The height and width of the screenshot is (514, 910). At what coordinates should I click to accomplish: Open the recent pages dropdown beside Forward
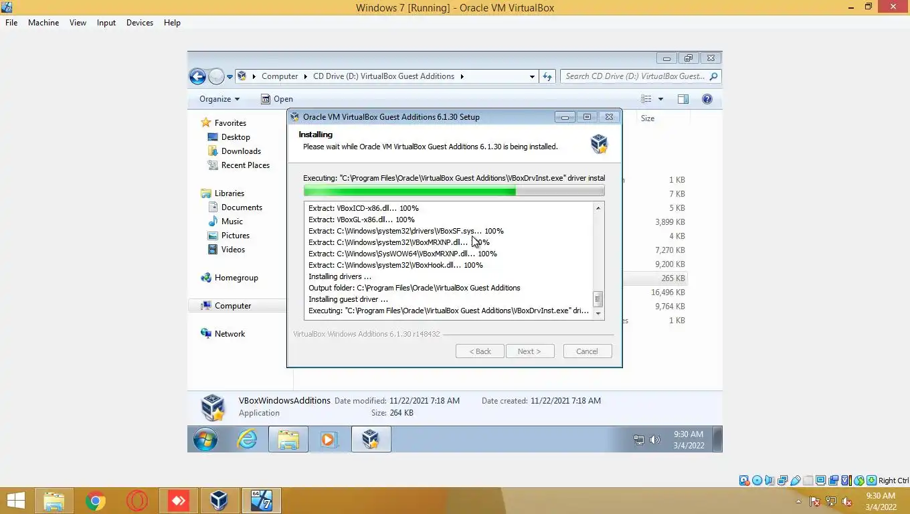[230, 77]
